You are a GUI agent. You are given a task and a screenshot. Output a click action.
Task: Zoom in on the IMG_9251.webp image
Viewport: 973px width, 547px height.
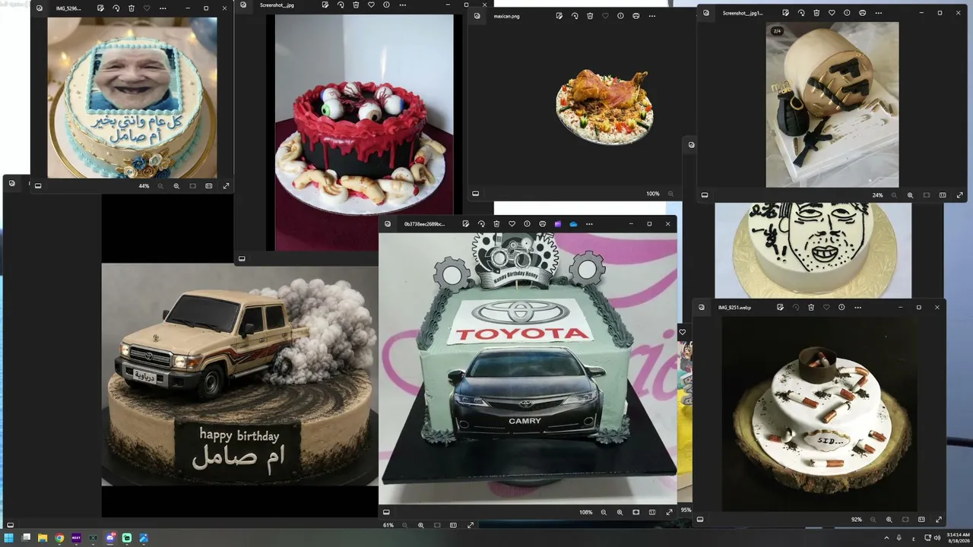pos(889,520)
